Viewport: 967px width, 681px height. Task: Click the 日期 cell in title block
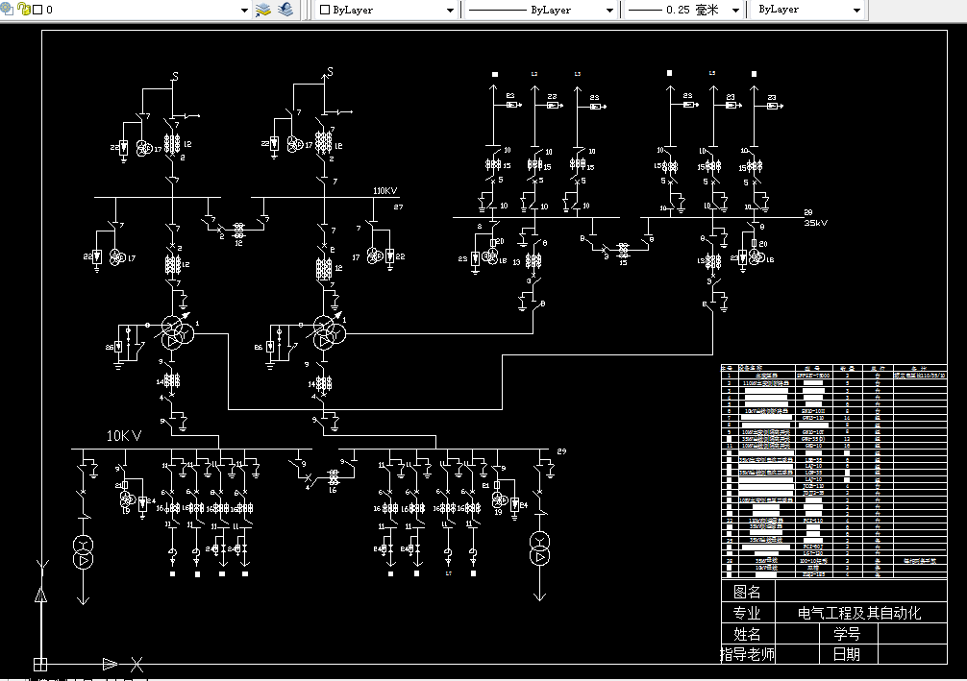[x=846, y=655]
